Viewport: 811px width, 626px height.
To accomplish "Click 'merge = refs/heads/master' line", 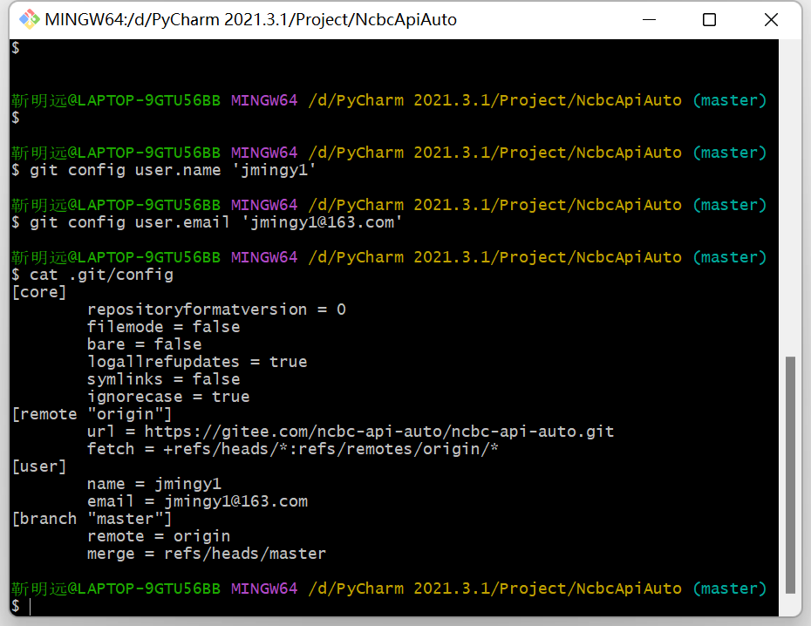I will click(x=207, y=554).
